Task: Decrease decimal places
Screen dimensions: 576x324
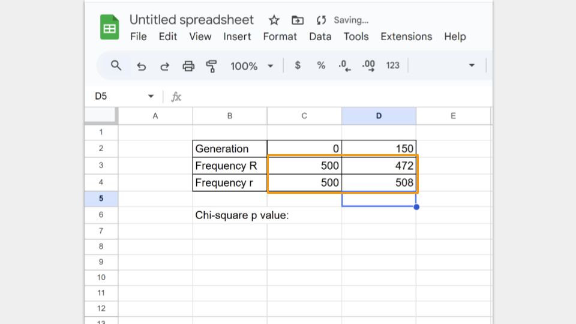Action: pos(344,65)
